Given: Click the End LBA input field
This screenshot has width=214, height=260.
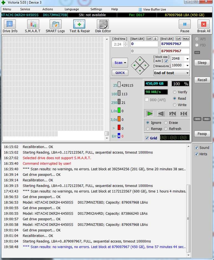Looking at the screenshot, I should pos(175,44).
